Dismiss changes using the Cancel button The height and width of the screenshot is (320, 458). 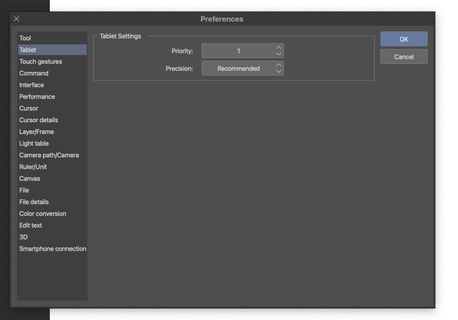point(404,56)
